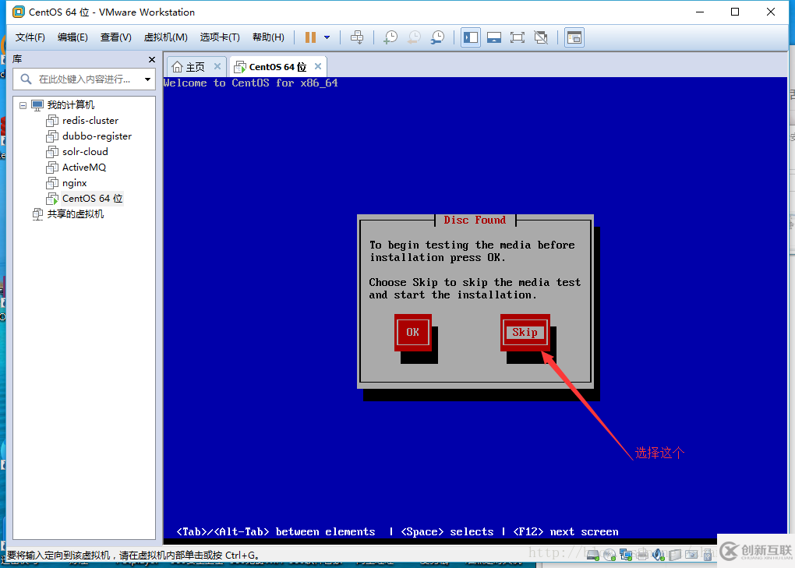Screen dimensions: 795x568
Task: Click the Send Ctrl+Alt+Del toolbar icon
Action: coord(357,37)
